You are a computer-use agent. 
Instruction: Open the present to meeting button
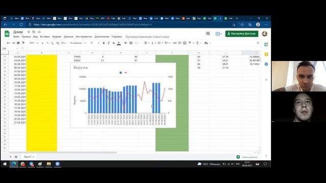click(219, 34)
